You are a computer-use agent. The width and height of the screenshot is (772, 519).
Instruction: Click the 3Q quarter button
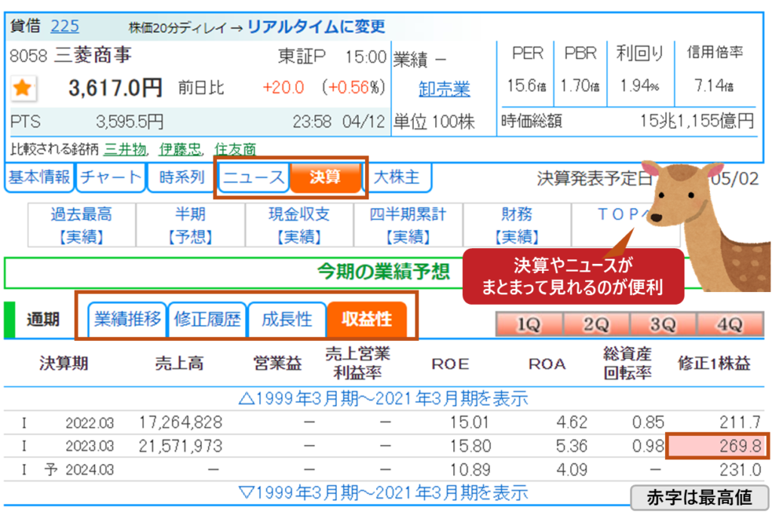pos(663,324)
